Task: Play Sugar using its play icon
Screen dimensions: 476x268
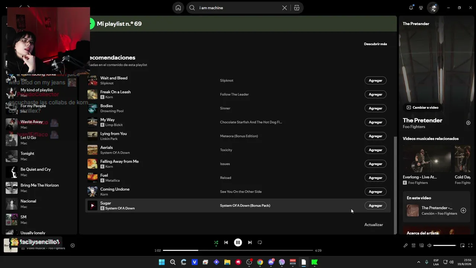Action: (92, 205)
